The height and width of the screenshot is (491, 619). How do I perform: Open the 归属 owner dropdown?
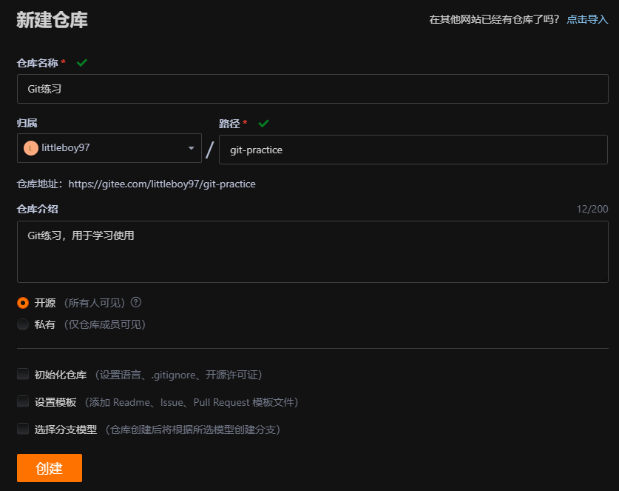[109, 148]
